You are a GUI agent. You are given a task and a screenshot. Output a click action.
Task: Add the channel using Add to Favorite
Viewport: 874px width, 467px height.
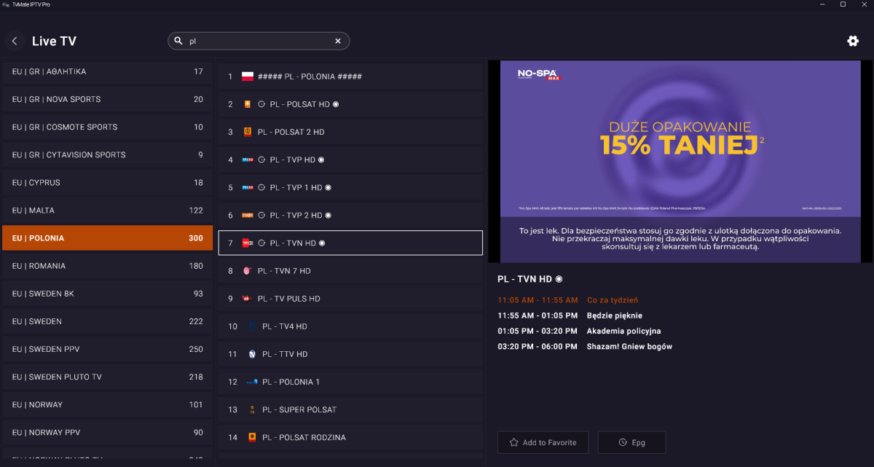(x=543, y=442)
